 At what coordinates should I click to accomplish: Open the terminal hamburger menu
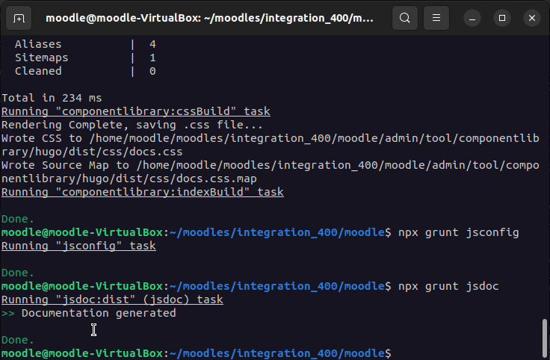pos(436,18)
